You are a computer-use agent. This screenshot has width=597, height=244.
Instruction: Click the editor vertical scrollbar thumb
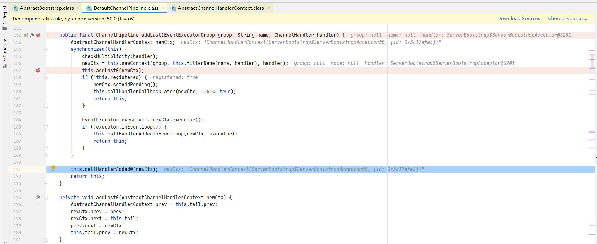592,61
